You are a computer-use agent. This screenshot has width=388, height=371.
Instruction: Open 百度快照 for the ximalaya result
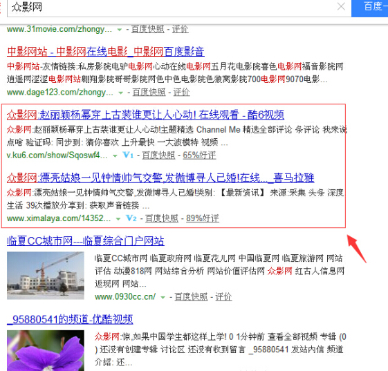point(162,218)
